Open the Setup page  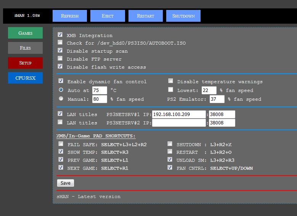click(x=25, y=63)
